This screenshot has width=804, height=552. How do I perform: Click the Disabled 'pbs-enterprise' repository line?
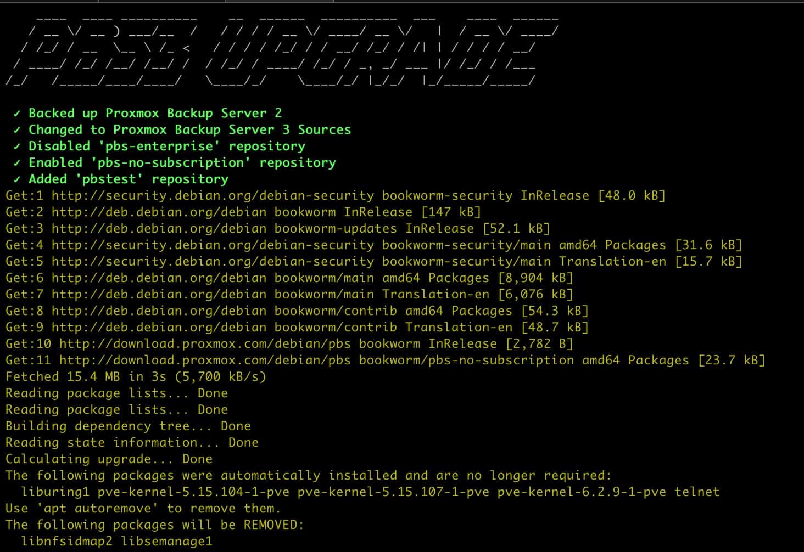159,146
